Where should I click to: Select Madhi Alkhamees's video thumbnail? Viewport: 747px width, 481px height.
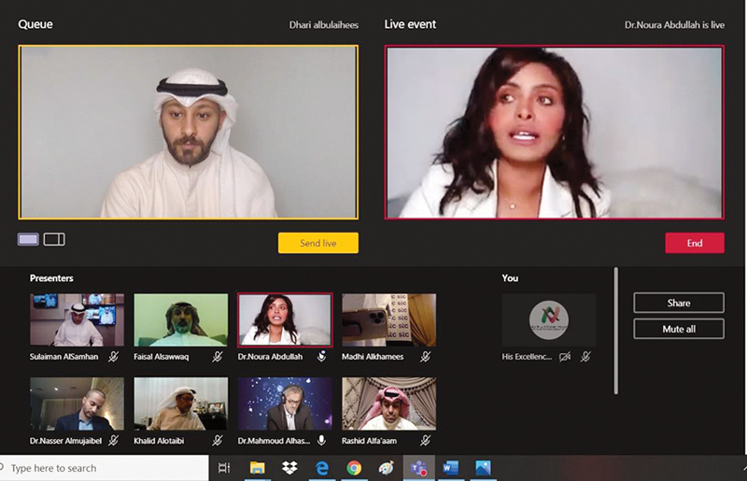click(x=388, y=319)
